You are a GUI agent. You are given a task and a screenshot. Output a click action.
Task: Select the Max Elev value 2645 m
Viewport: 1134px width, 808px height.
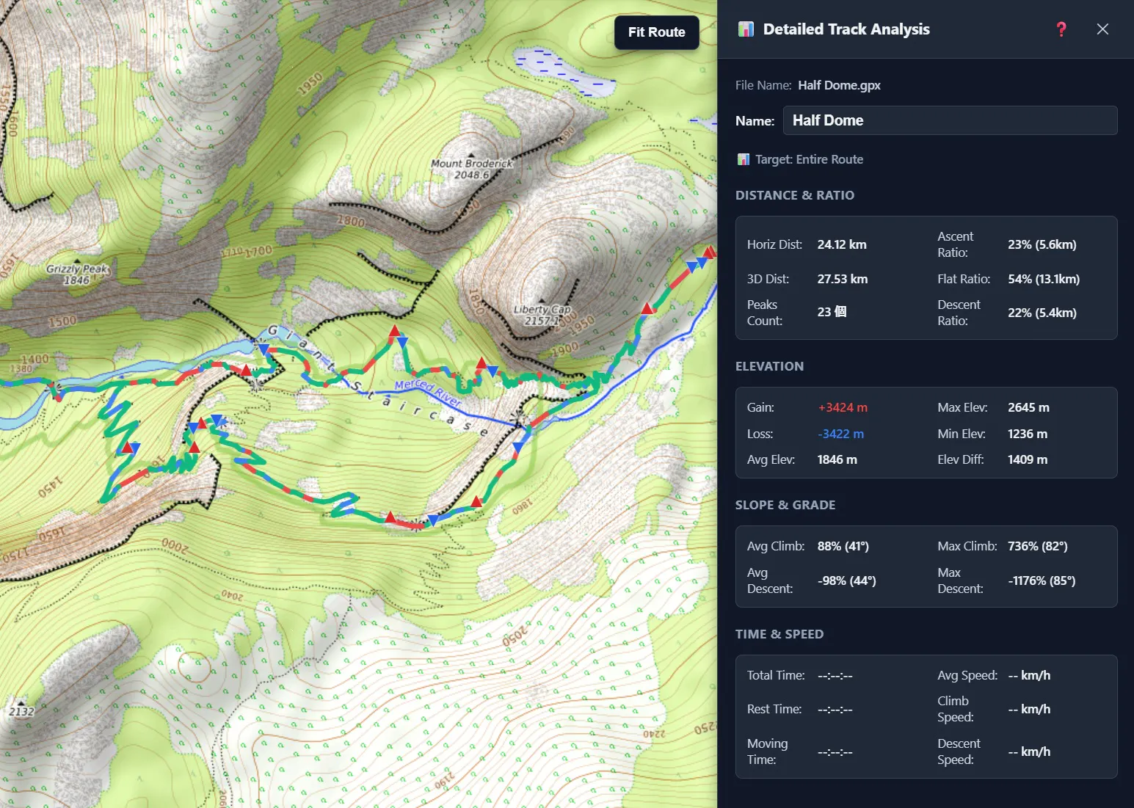click(x=1028, y=407)
